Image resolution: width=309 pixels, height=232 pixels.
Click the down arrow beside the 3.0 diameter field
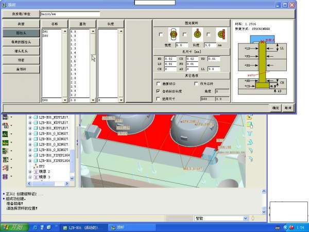tap(93, 100)
